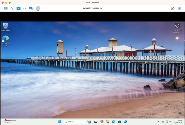
Task: Take a screenshot with the camera icon
Action: click(19, 8)
